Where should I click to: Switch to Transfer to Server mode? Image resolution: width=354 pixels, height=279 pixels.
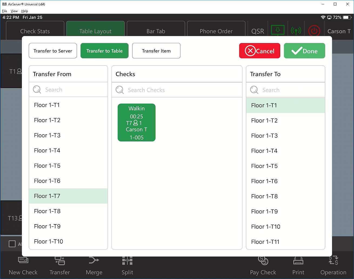coord(53,51)
